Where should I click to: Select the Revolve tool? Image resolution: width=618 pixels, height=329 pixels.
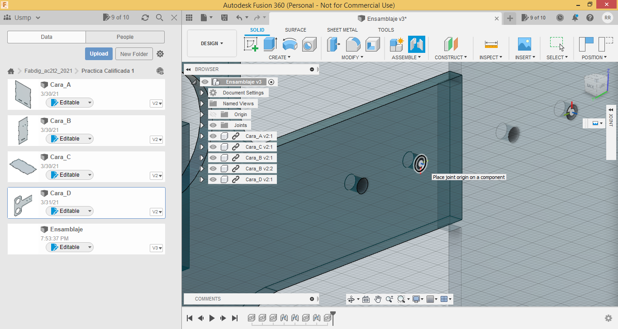290,44
